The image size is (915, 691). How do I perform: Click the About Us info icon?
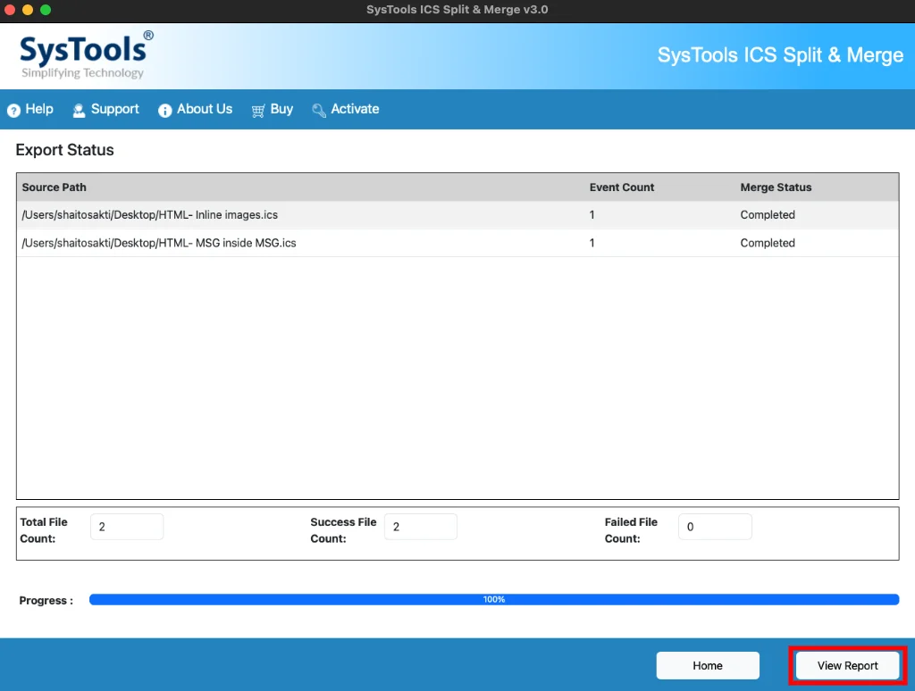[165, 110]
